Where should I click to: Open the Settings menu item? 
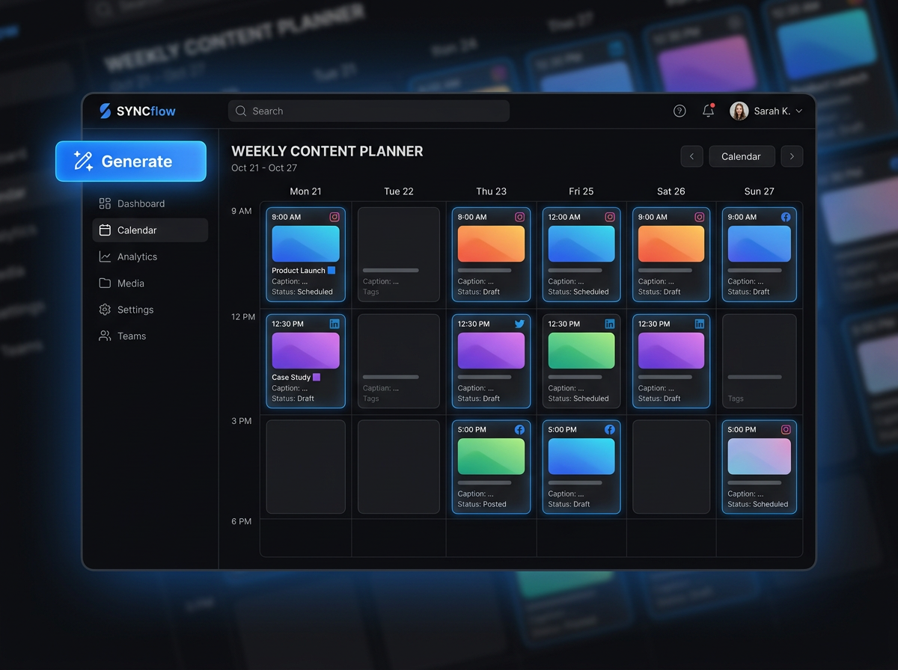(150, 310)
